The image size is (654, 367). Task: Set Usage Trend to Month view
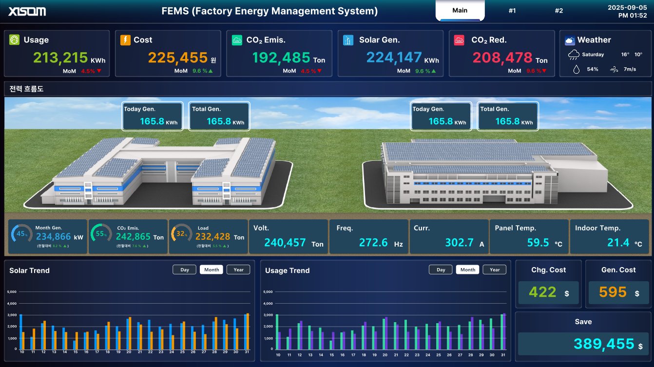(467, 270)
